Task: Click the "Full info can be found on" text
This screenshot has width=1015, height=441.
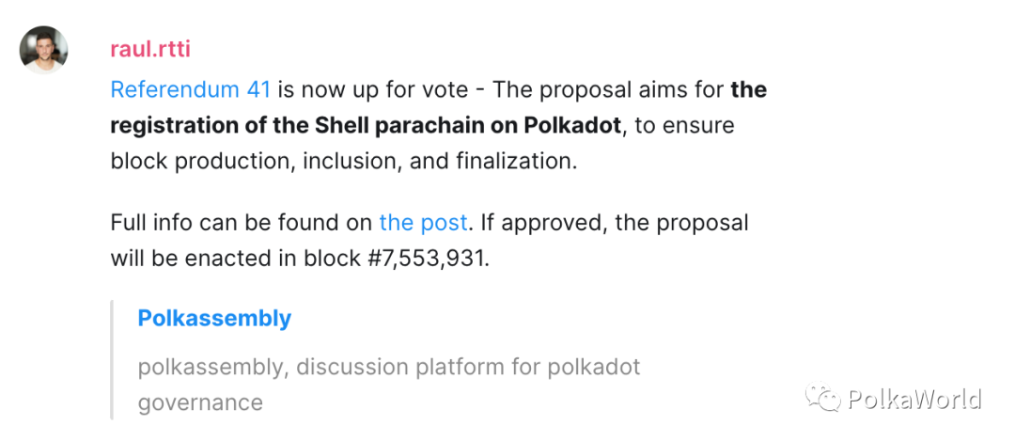Action: tap(241, 223)
